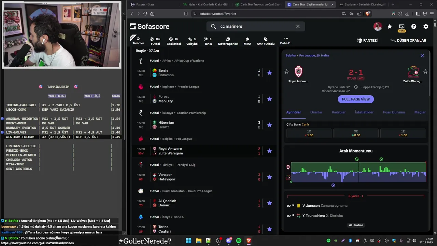Open Sofascore settings gear
437x246 pixels.
(x=426, y=26)
